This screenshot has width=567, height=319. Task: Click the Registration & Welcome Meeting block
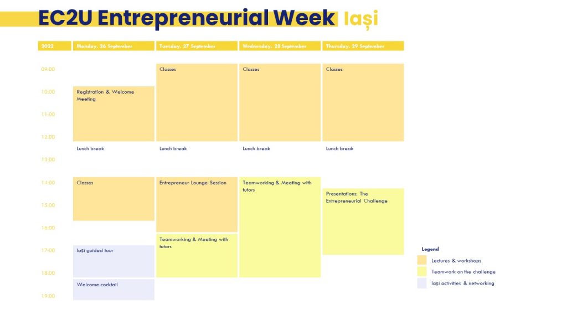pyautogui.click(x=114, y=114)
